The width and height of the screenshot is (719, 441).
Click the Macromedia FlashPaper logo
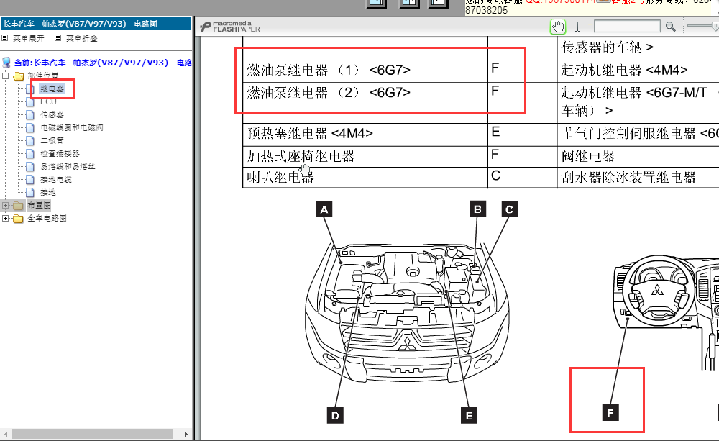(230, 27)
